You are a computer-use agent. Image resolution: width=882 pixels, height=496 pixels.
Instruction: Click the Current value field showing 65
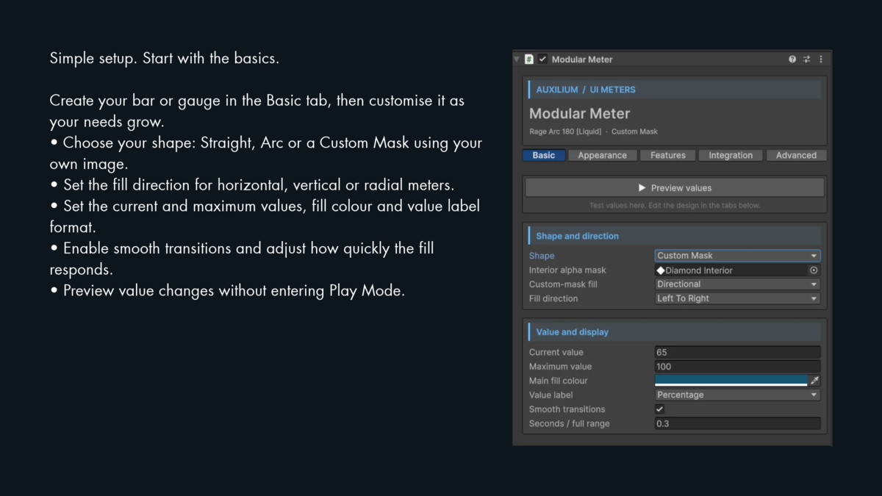coord(737,352)
